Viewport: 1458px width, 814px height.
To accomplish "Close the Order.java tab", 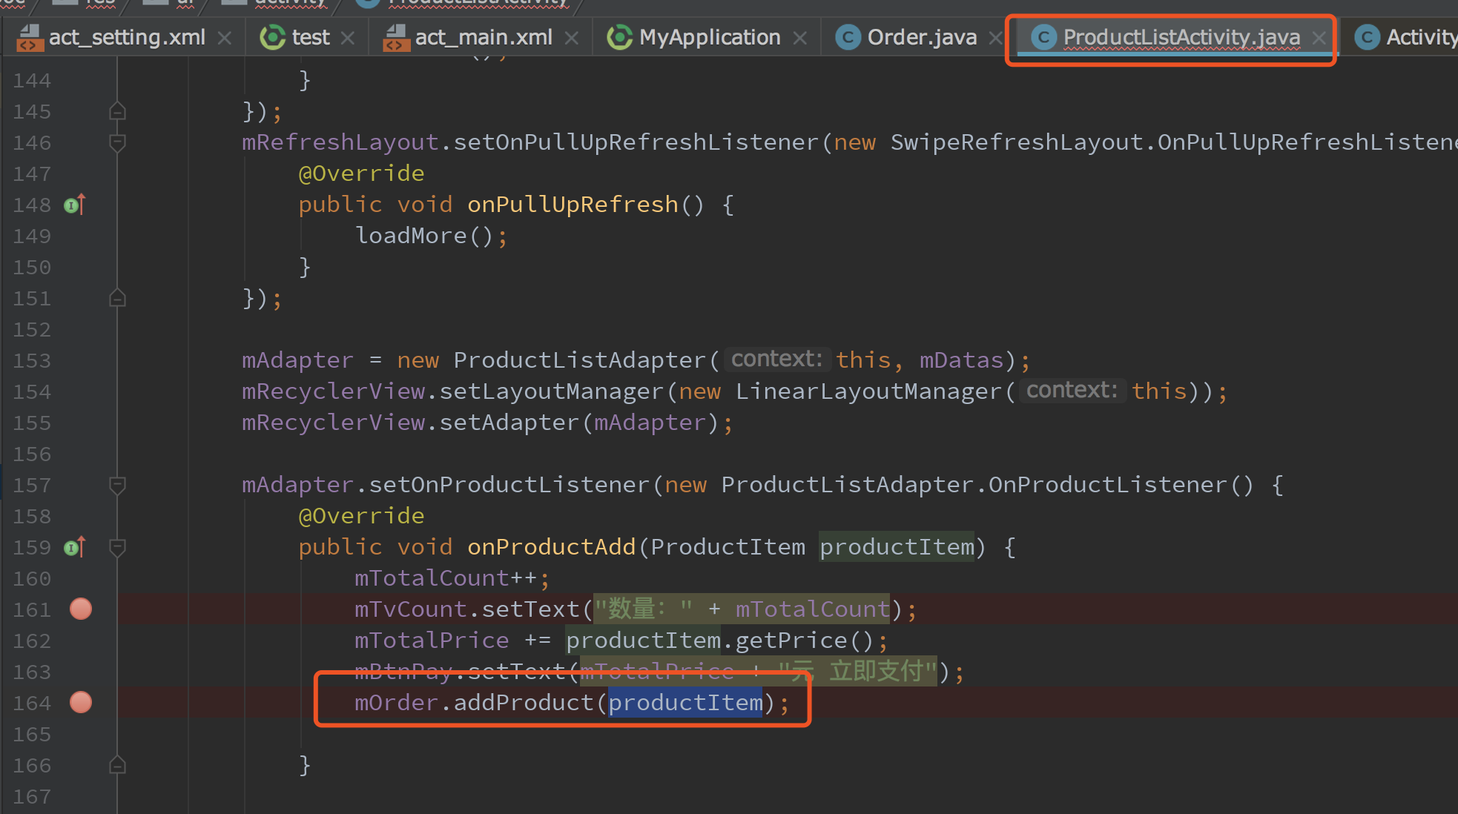I will [x=996, y=38].
